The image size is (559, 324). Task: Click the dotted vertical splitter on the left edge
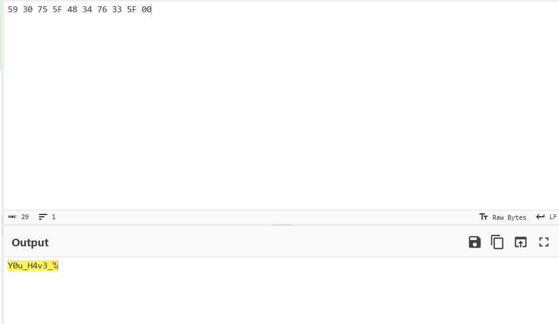pos(2,225)
